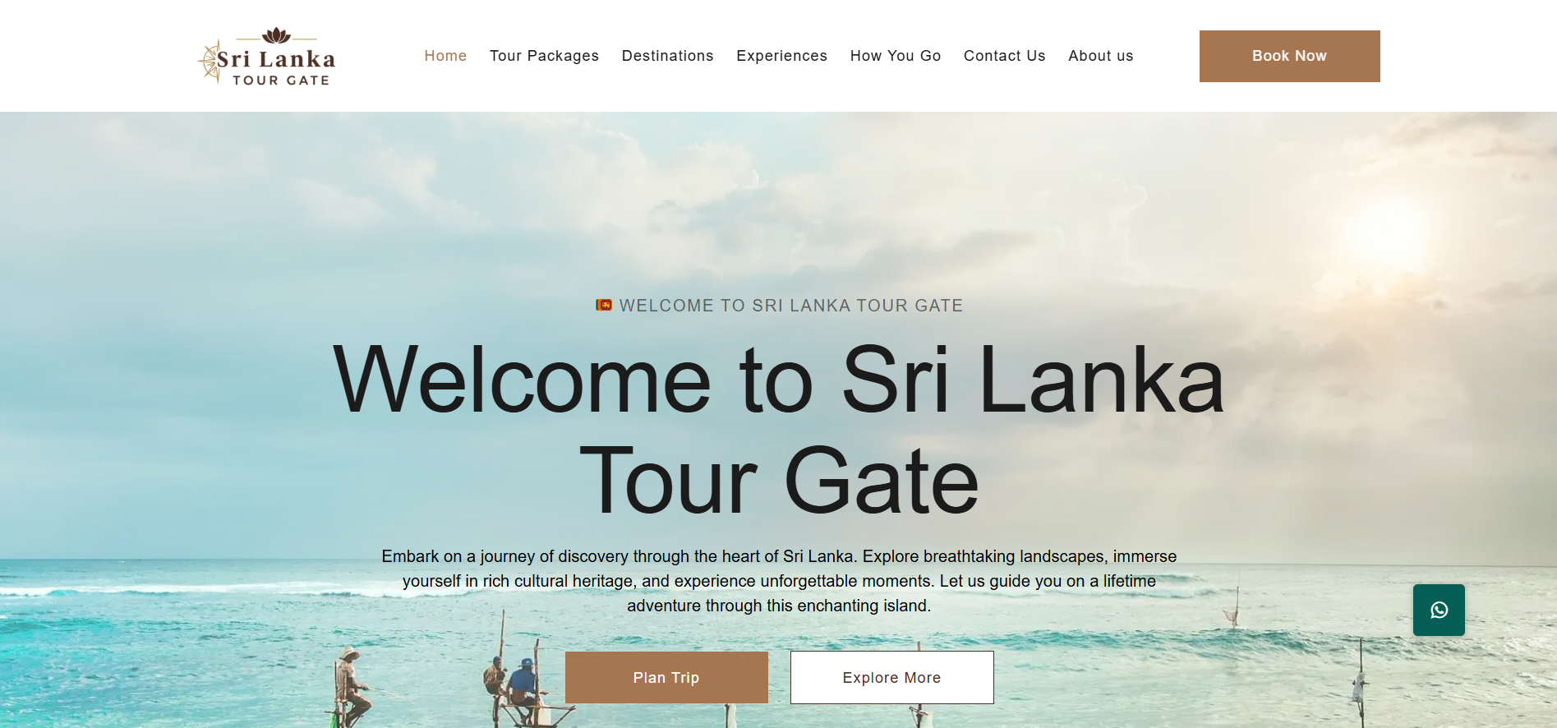Click the uppercase WELCOME TO SRI LANKA subtitle
Screen dimensions: 1557x728
point(790,306)
